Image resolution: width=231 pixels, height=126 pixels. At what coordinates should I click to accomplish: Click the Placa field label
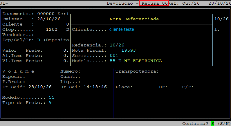pyautogui.click(x=124, y=87)
